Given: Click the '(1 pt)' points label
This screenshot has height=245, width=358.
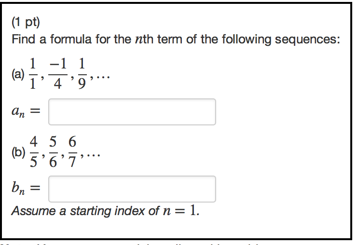Looking at the screenshot, I should coord(26,22).
